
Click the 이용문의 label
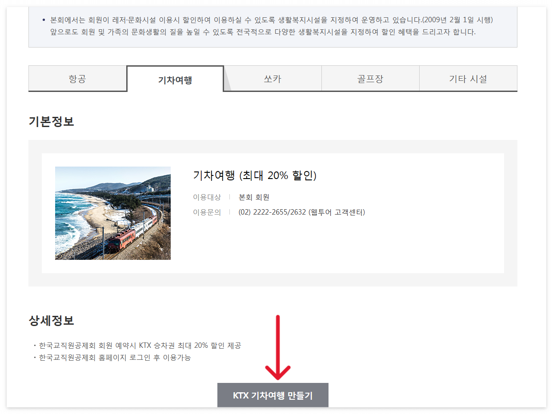coord(207,212)
